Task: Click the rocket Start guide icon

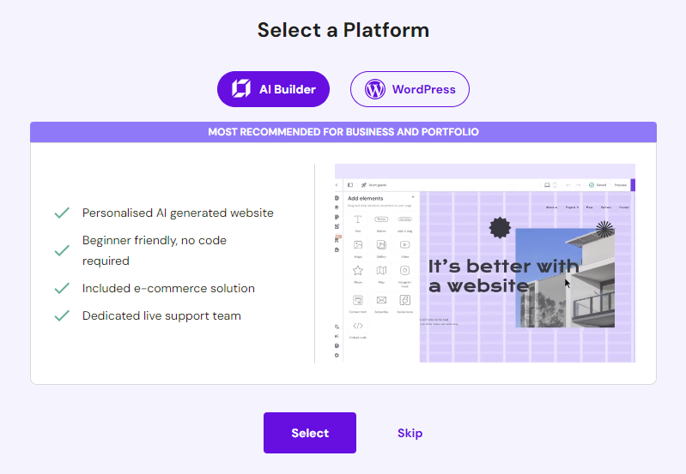Action: point(364,184)
